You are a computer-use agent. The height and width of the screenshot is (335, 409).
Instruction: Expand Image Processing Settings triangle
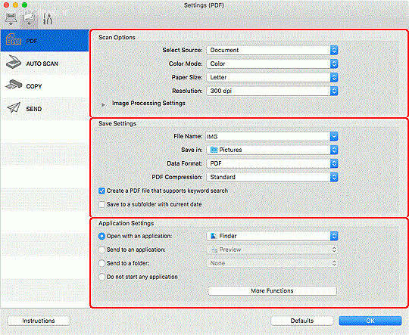103,104
